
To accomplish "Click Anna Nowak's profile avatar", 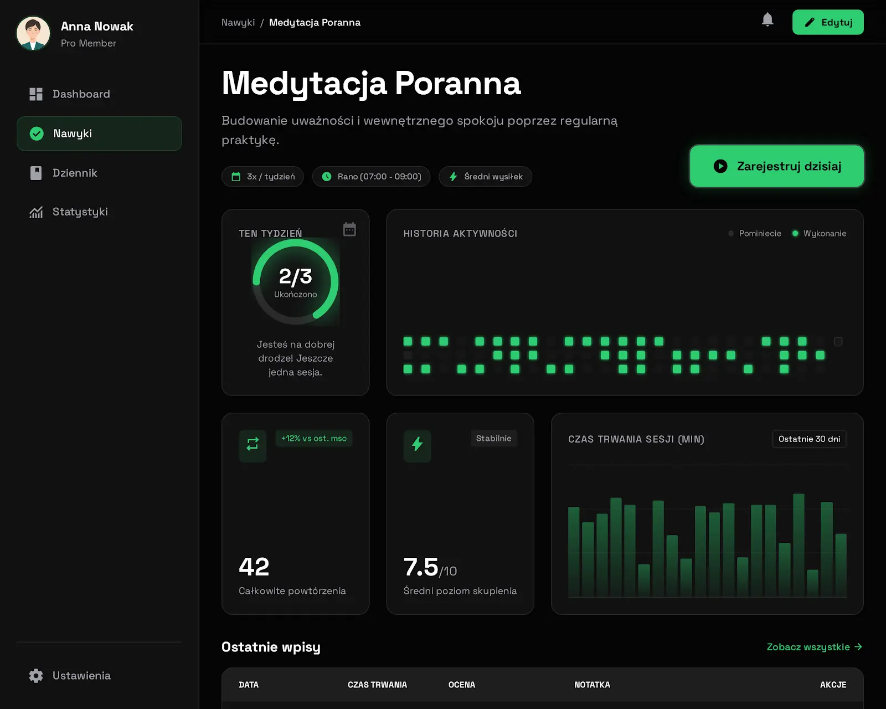I will coord(33,33).
